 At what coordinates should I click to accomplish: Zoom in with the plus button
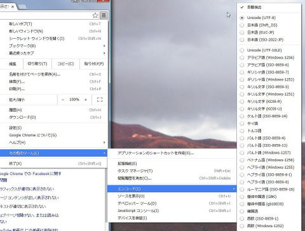(x=86, y=100)
